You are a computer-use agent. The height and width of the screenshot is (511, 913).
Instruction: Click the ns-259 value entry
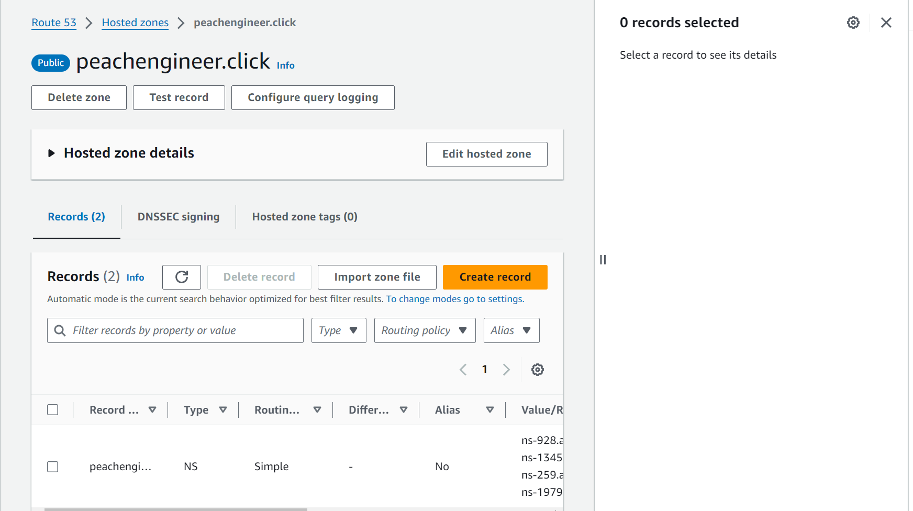point(542,475)
